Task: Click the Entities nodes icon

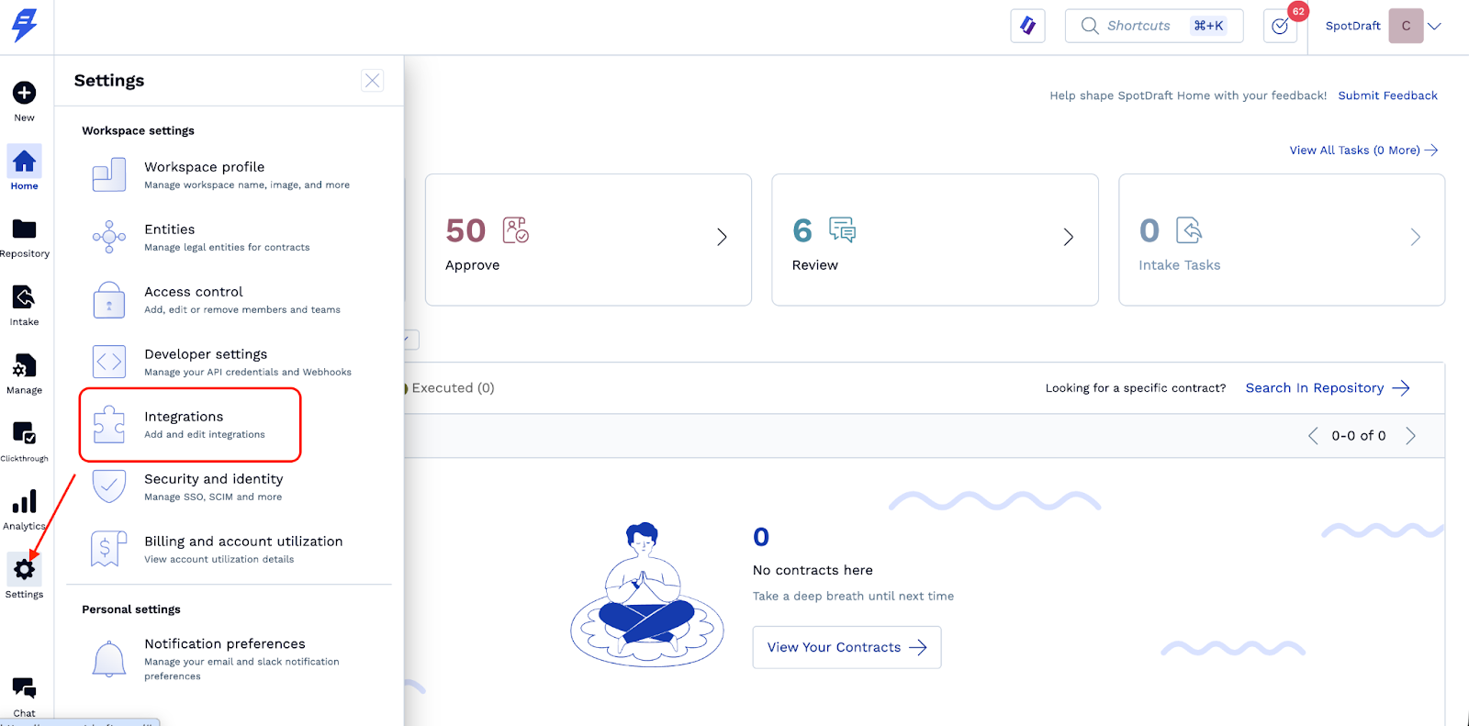Action: tap(109, 237)
